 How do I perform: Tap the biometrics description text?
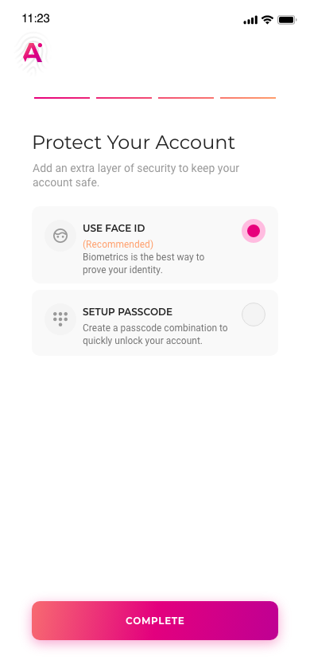click(x=144, y=264)
